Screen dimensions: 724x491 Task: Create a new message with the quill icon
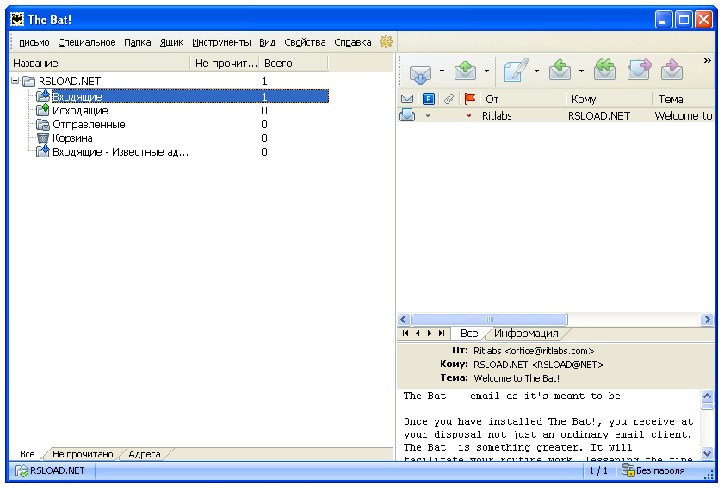coord(515,71)
